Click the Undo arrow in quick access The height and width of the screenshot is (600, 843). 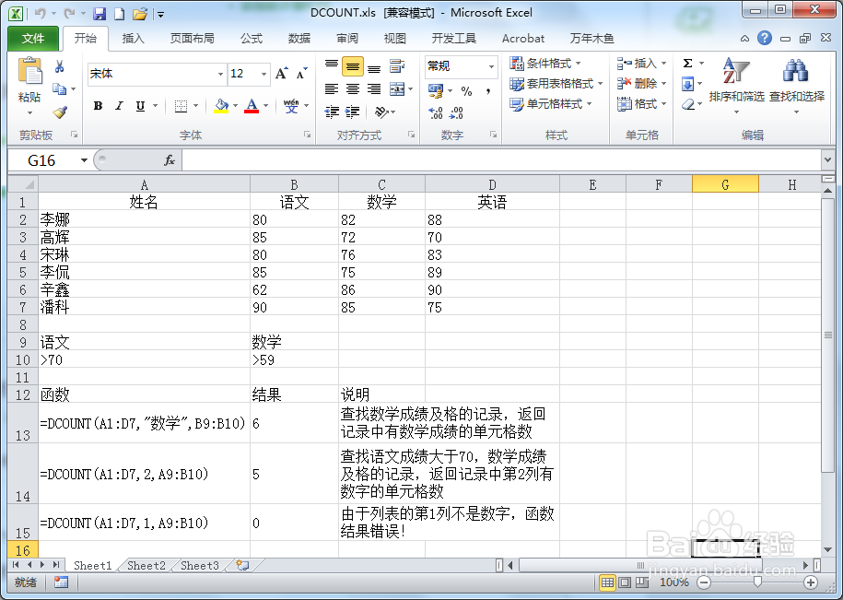tap(40, 14)
